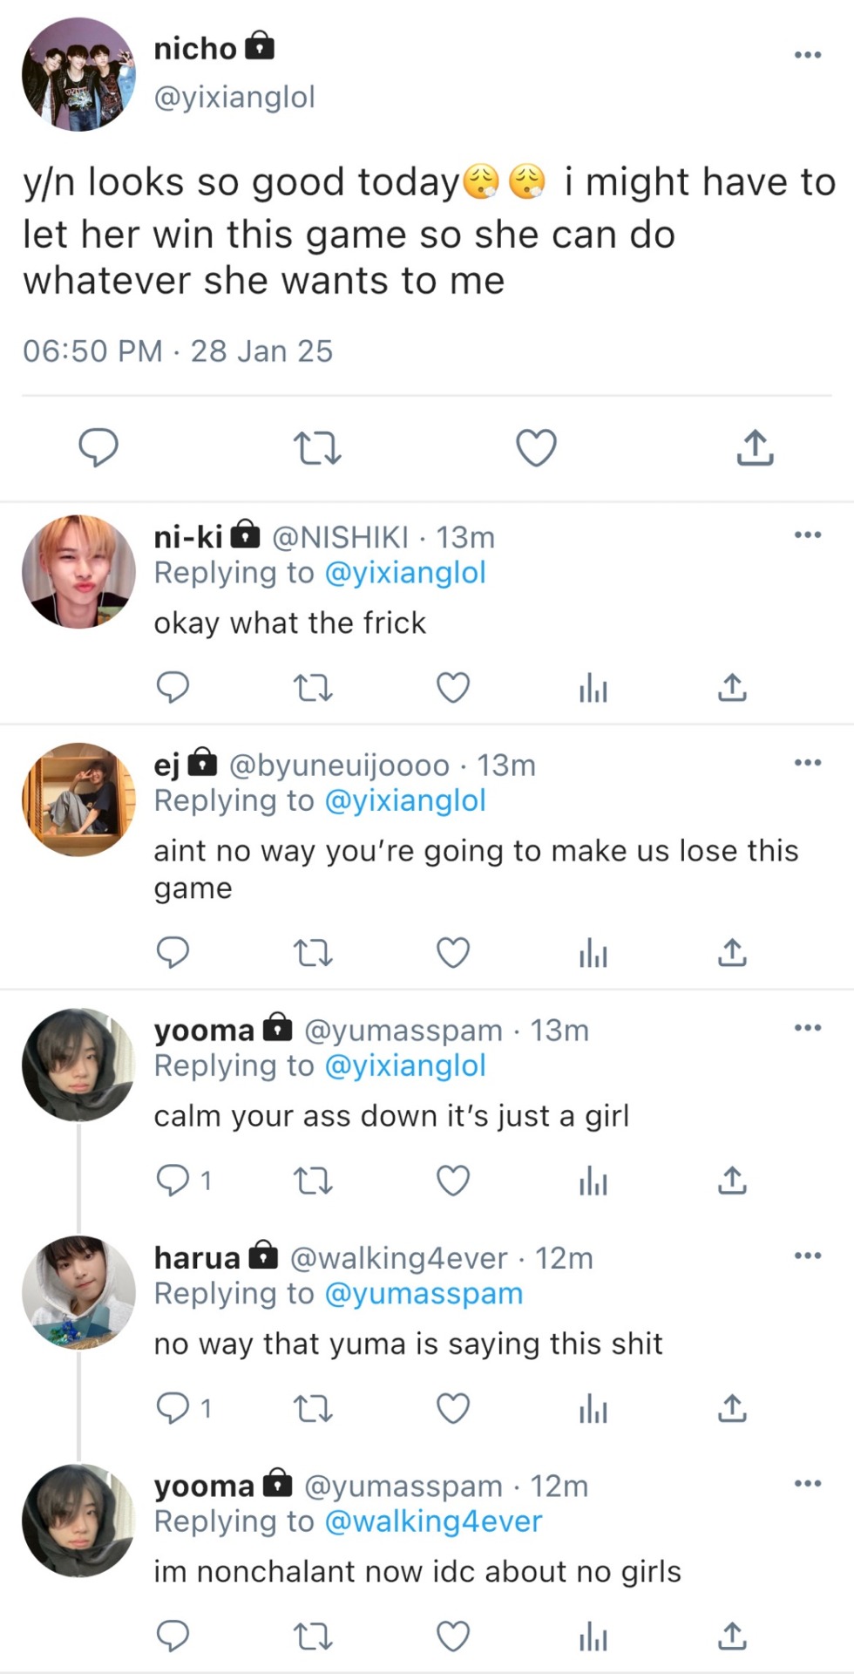Reply to nicho's main tweet
Viewport: 854px width, 1674px height.
pyautogui.click(x=98, y=448)
